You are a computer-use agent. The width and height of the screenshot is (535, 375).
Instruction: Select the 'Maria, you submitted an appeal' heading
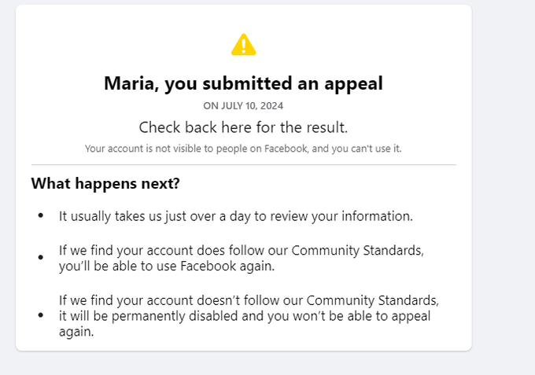243,83
